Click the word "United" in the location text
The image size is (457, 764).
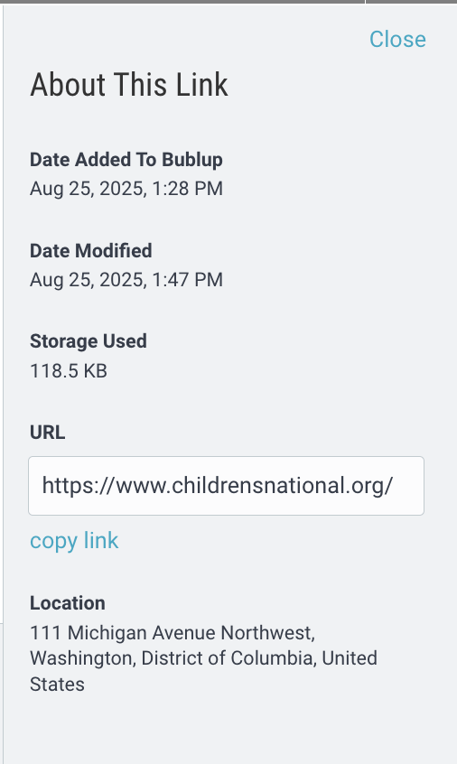(x=350, y=658)
